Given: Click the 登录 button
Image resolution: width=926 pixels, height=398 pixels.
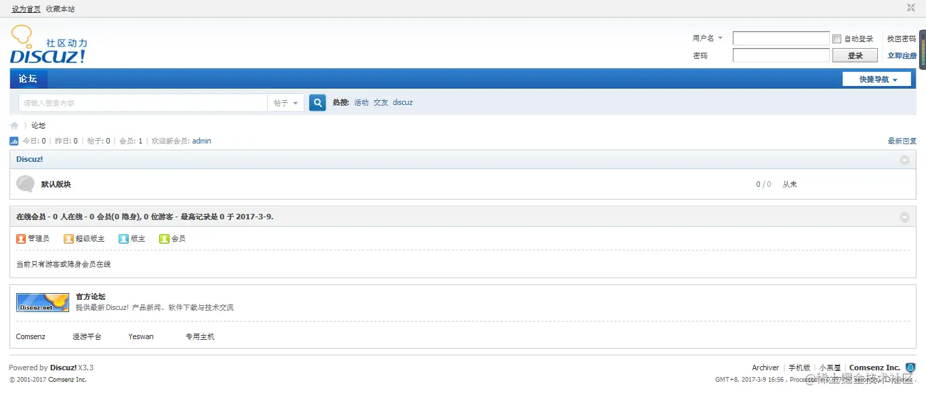Looking at the screenshot, I should pyautogui.click(x=855, y=56).
